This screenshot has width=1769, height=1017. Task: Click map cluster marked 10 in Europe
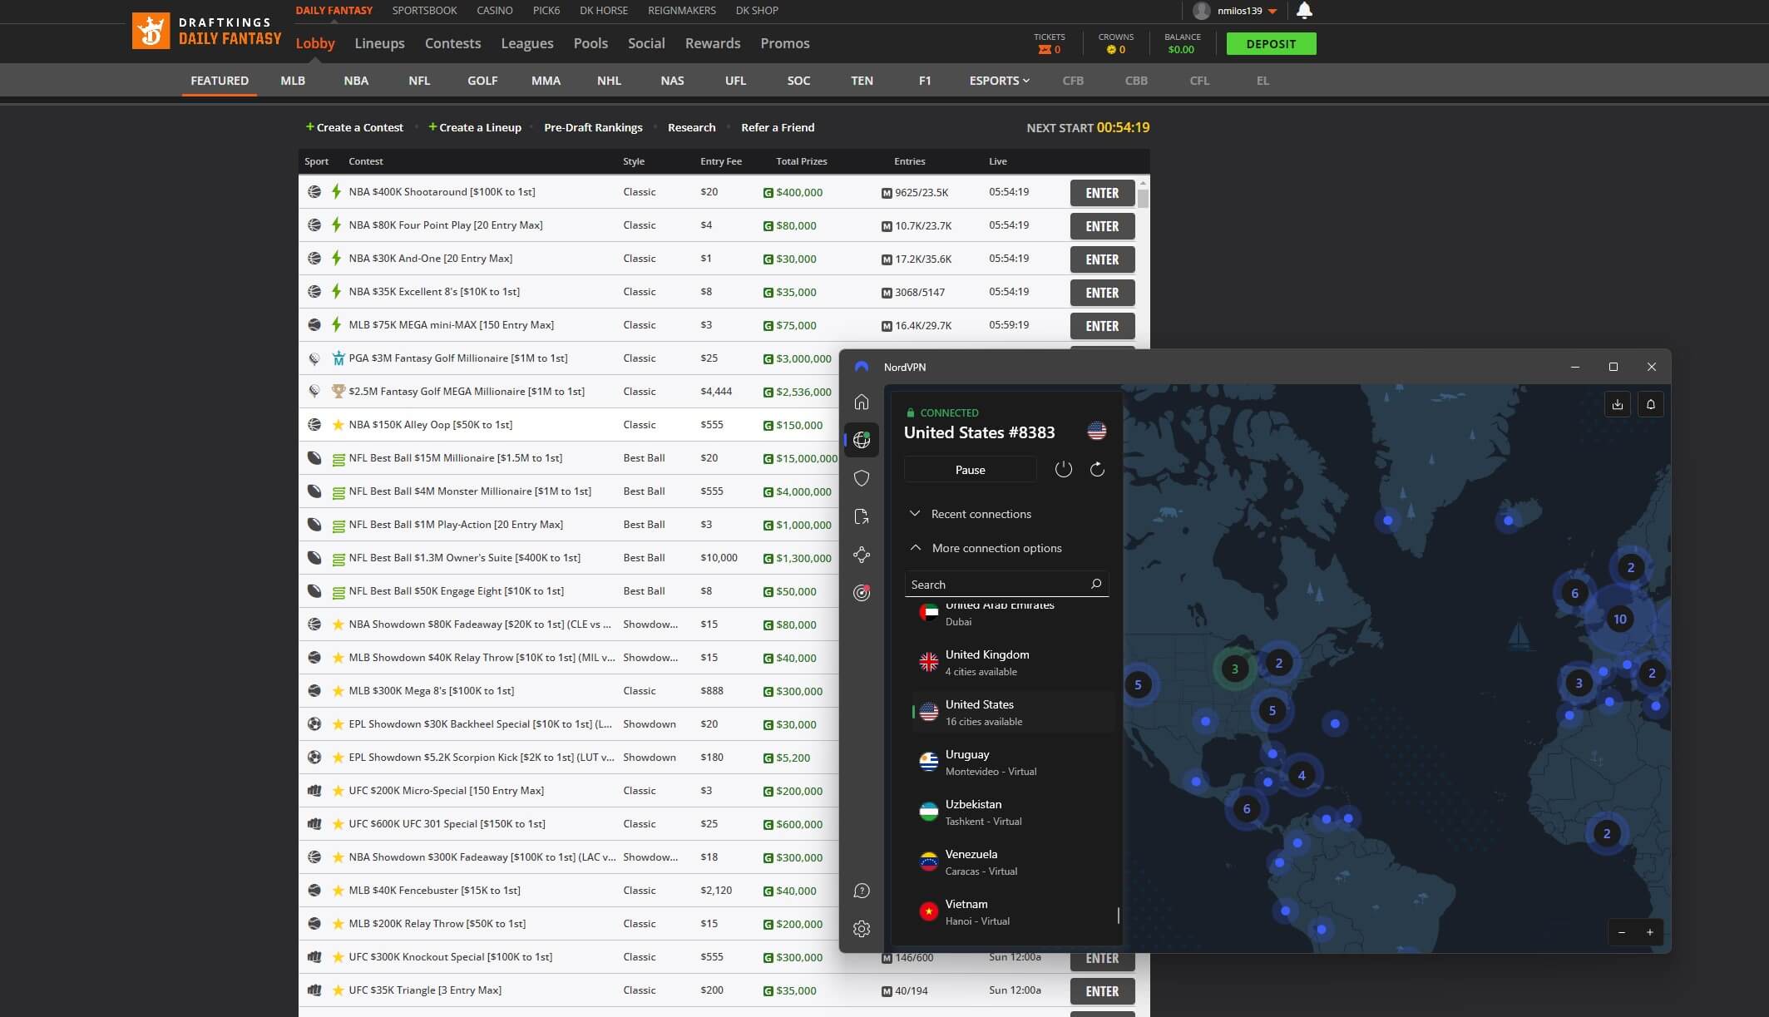(1619, 619)
